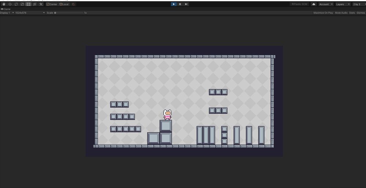The image size is (366, 188).
Task: Stop play mode with Play button
Action: pos(173,4)
